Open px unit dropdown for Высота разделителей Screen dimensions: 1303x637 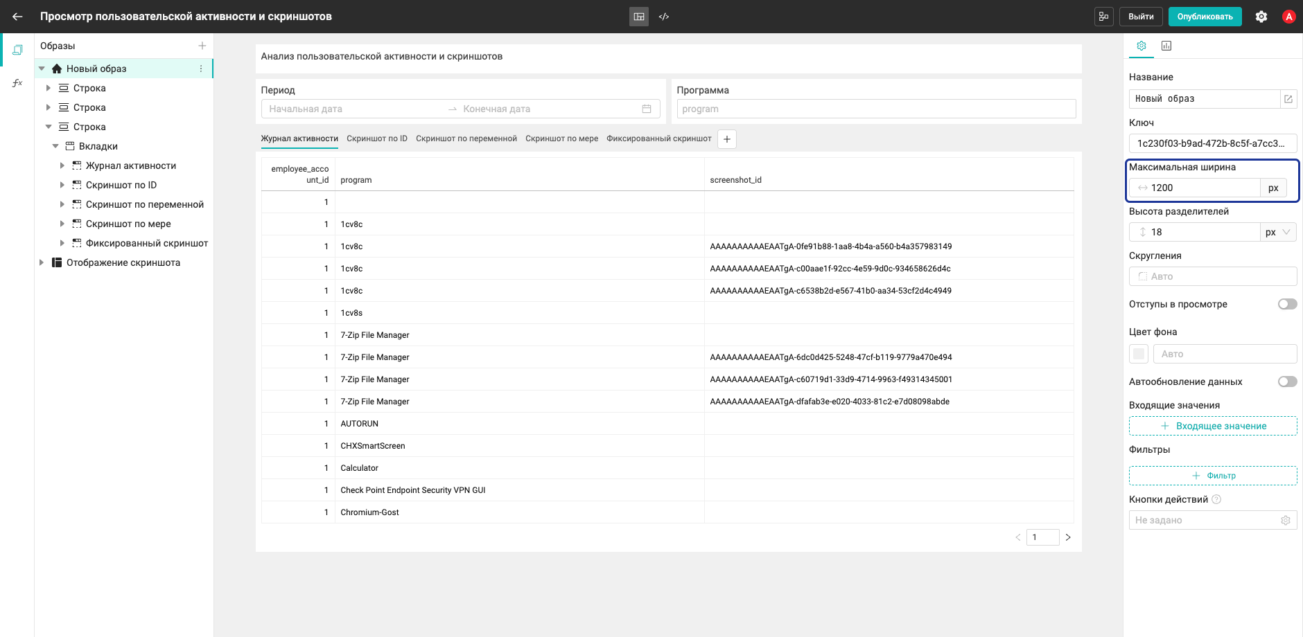(1278, 232)
